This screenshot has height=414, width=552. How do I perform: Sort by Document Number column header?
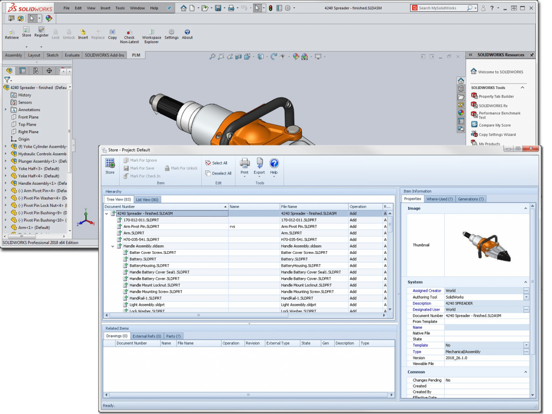point(165,206)
